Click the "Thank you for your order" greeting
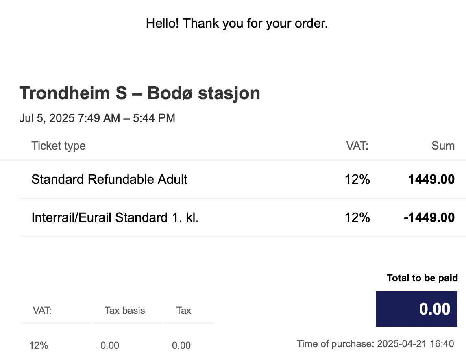Viewport: 466px width, 352px height. tap(237, 24)
